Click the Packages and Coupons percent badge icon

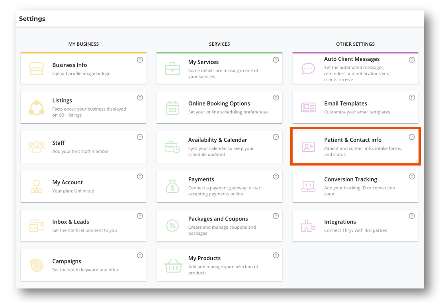pyautogui.click(x=172, y=226)
